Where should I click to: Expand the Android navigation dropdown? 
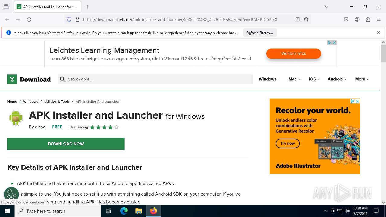[337, 79]
